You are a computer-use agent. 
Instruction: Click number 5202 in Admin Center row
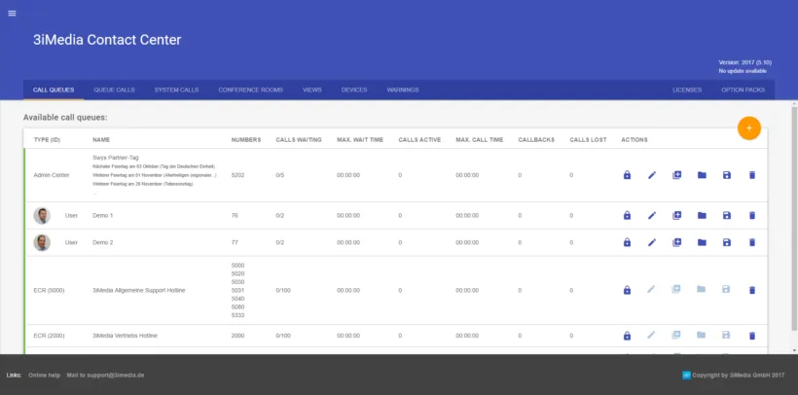(x=237, y=175)
